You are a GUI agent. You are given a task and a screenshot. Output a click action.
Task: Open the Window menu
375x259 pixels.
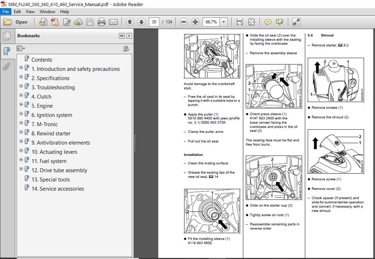pyautogui.click(x=47, y=11)
